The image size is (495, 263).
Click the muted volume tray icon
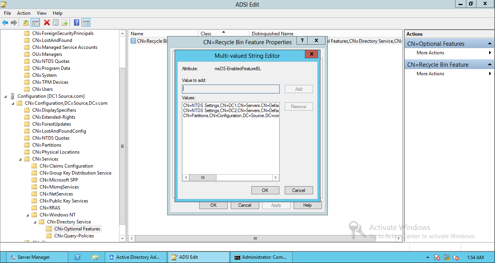456,257
